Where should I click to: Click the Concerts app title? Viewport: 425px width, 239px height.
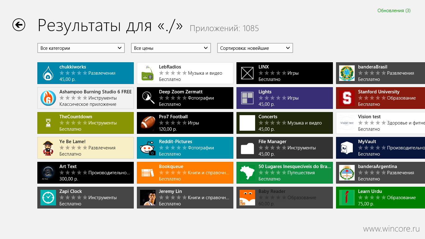click(x=268, y=117)
